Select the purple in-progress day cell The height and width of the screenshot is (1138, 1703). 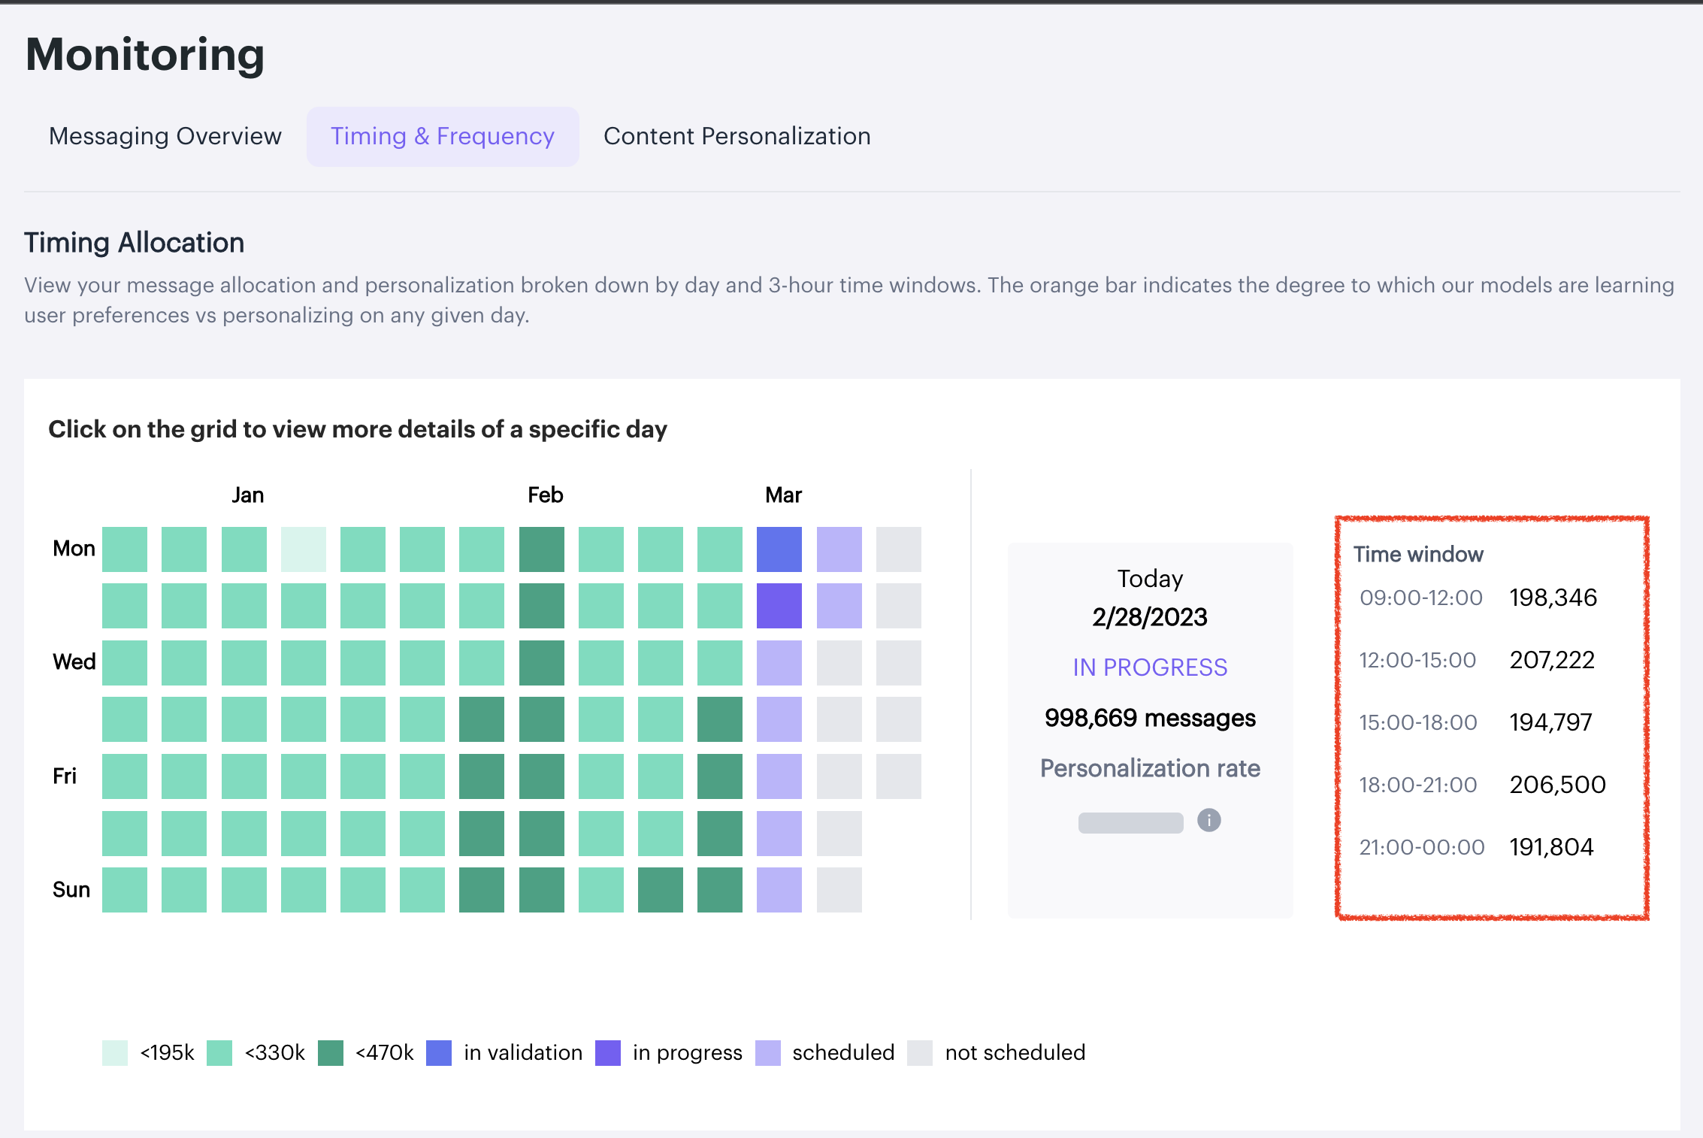click(779, 605)
